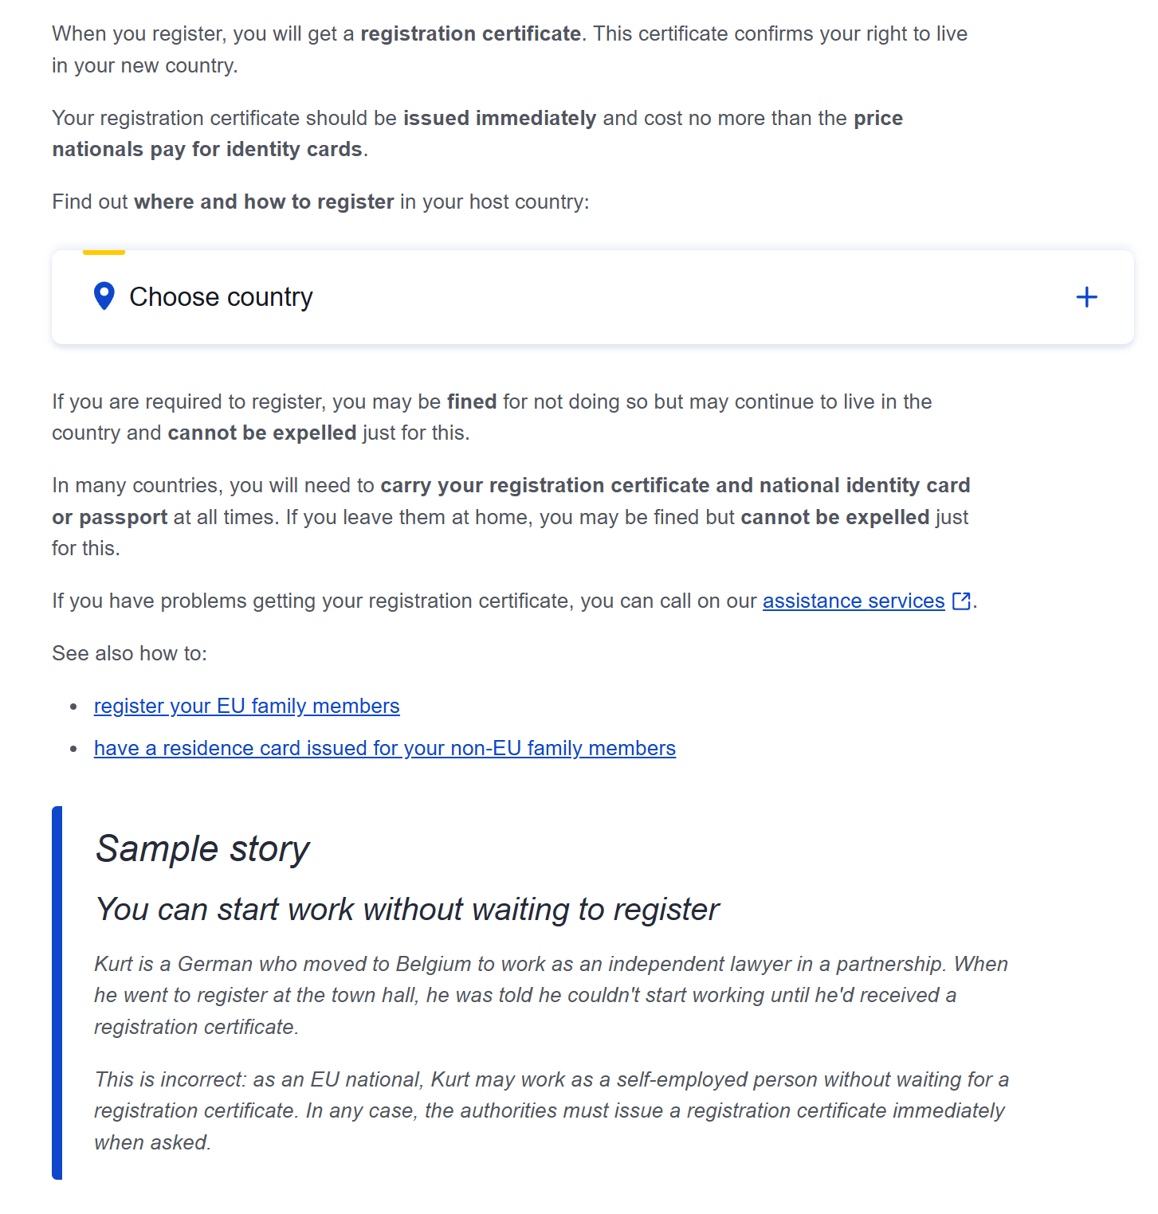Open the assistance services link

(853, 601)
